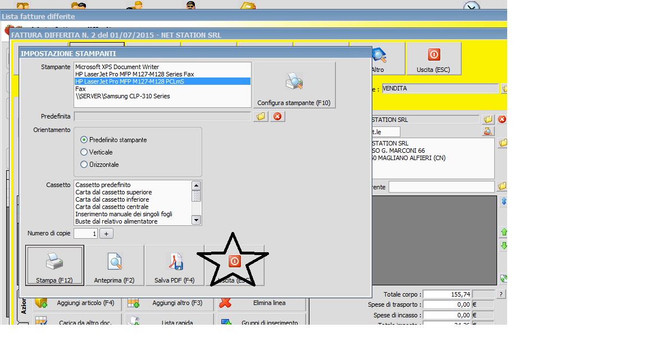Select Microsoft XPS Document Writer printer
The image size is (647, 364).
[162, 67]
